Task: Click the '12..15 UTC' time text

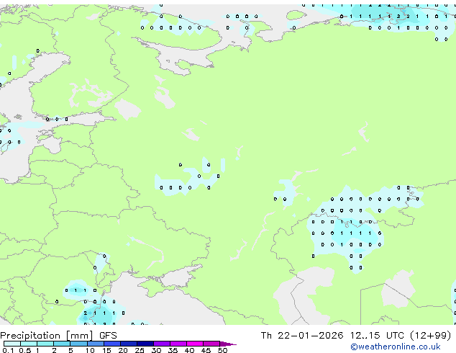Action: pyautogui.click(x=377, y=336)
